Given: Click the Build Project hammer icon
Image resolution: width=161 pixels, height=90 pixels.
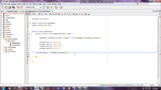Looking at the screenshot, I should coord(44,7).
